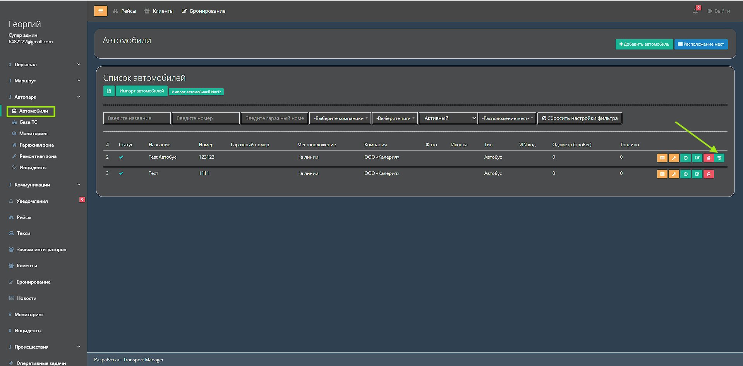The width and height of the screenshot is (743, 366).
Task: Click the history restore icon for Test Автобус
Action: pyautogui.click(x=719, y=158)
